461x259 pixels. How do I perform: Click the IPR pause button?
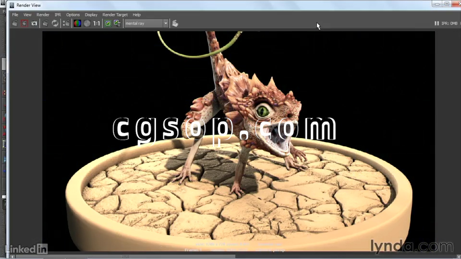[437, 23]
